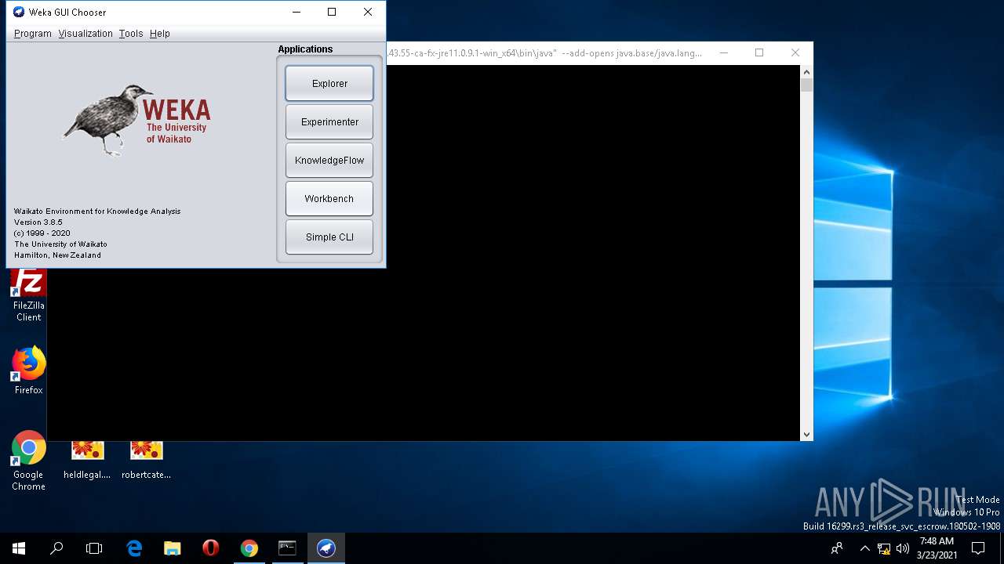Viewport: 1004px width, 564px height.
Task: Start the Workbench application
Action: tap(329, 198)
